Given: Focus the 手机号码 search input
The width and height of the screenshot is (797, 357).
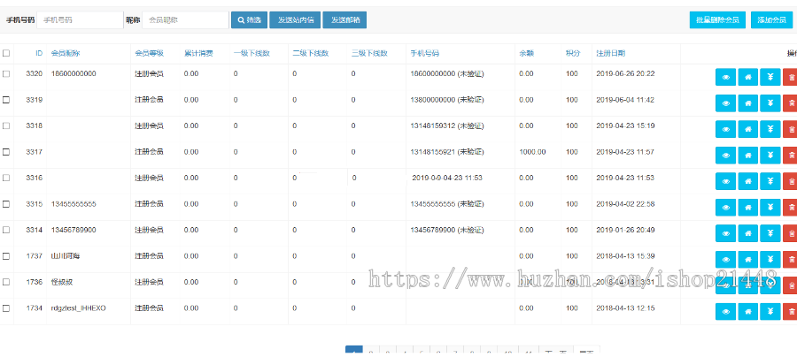Looking at the screenshot, I should click(81, 20).
